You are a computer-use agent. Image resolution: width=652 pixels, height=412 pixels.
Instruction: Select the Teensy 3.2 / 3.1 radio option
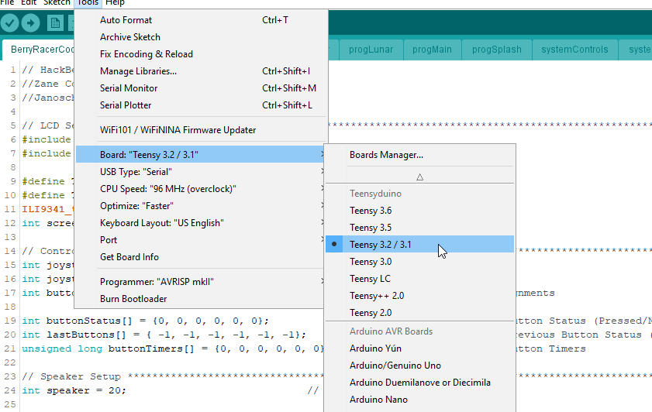(x=419, y=244)
